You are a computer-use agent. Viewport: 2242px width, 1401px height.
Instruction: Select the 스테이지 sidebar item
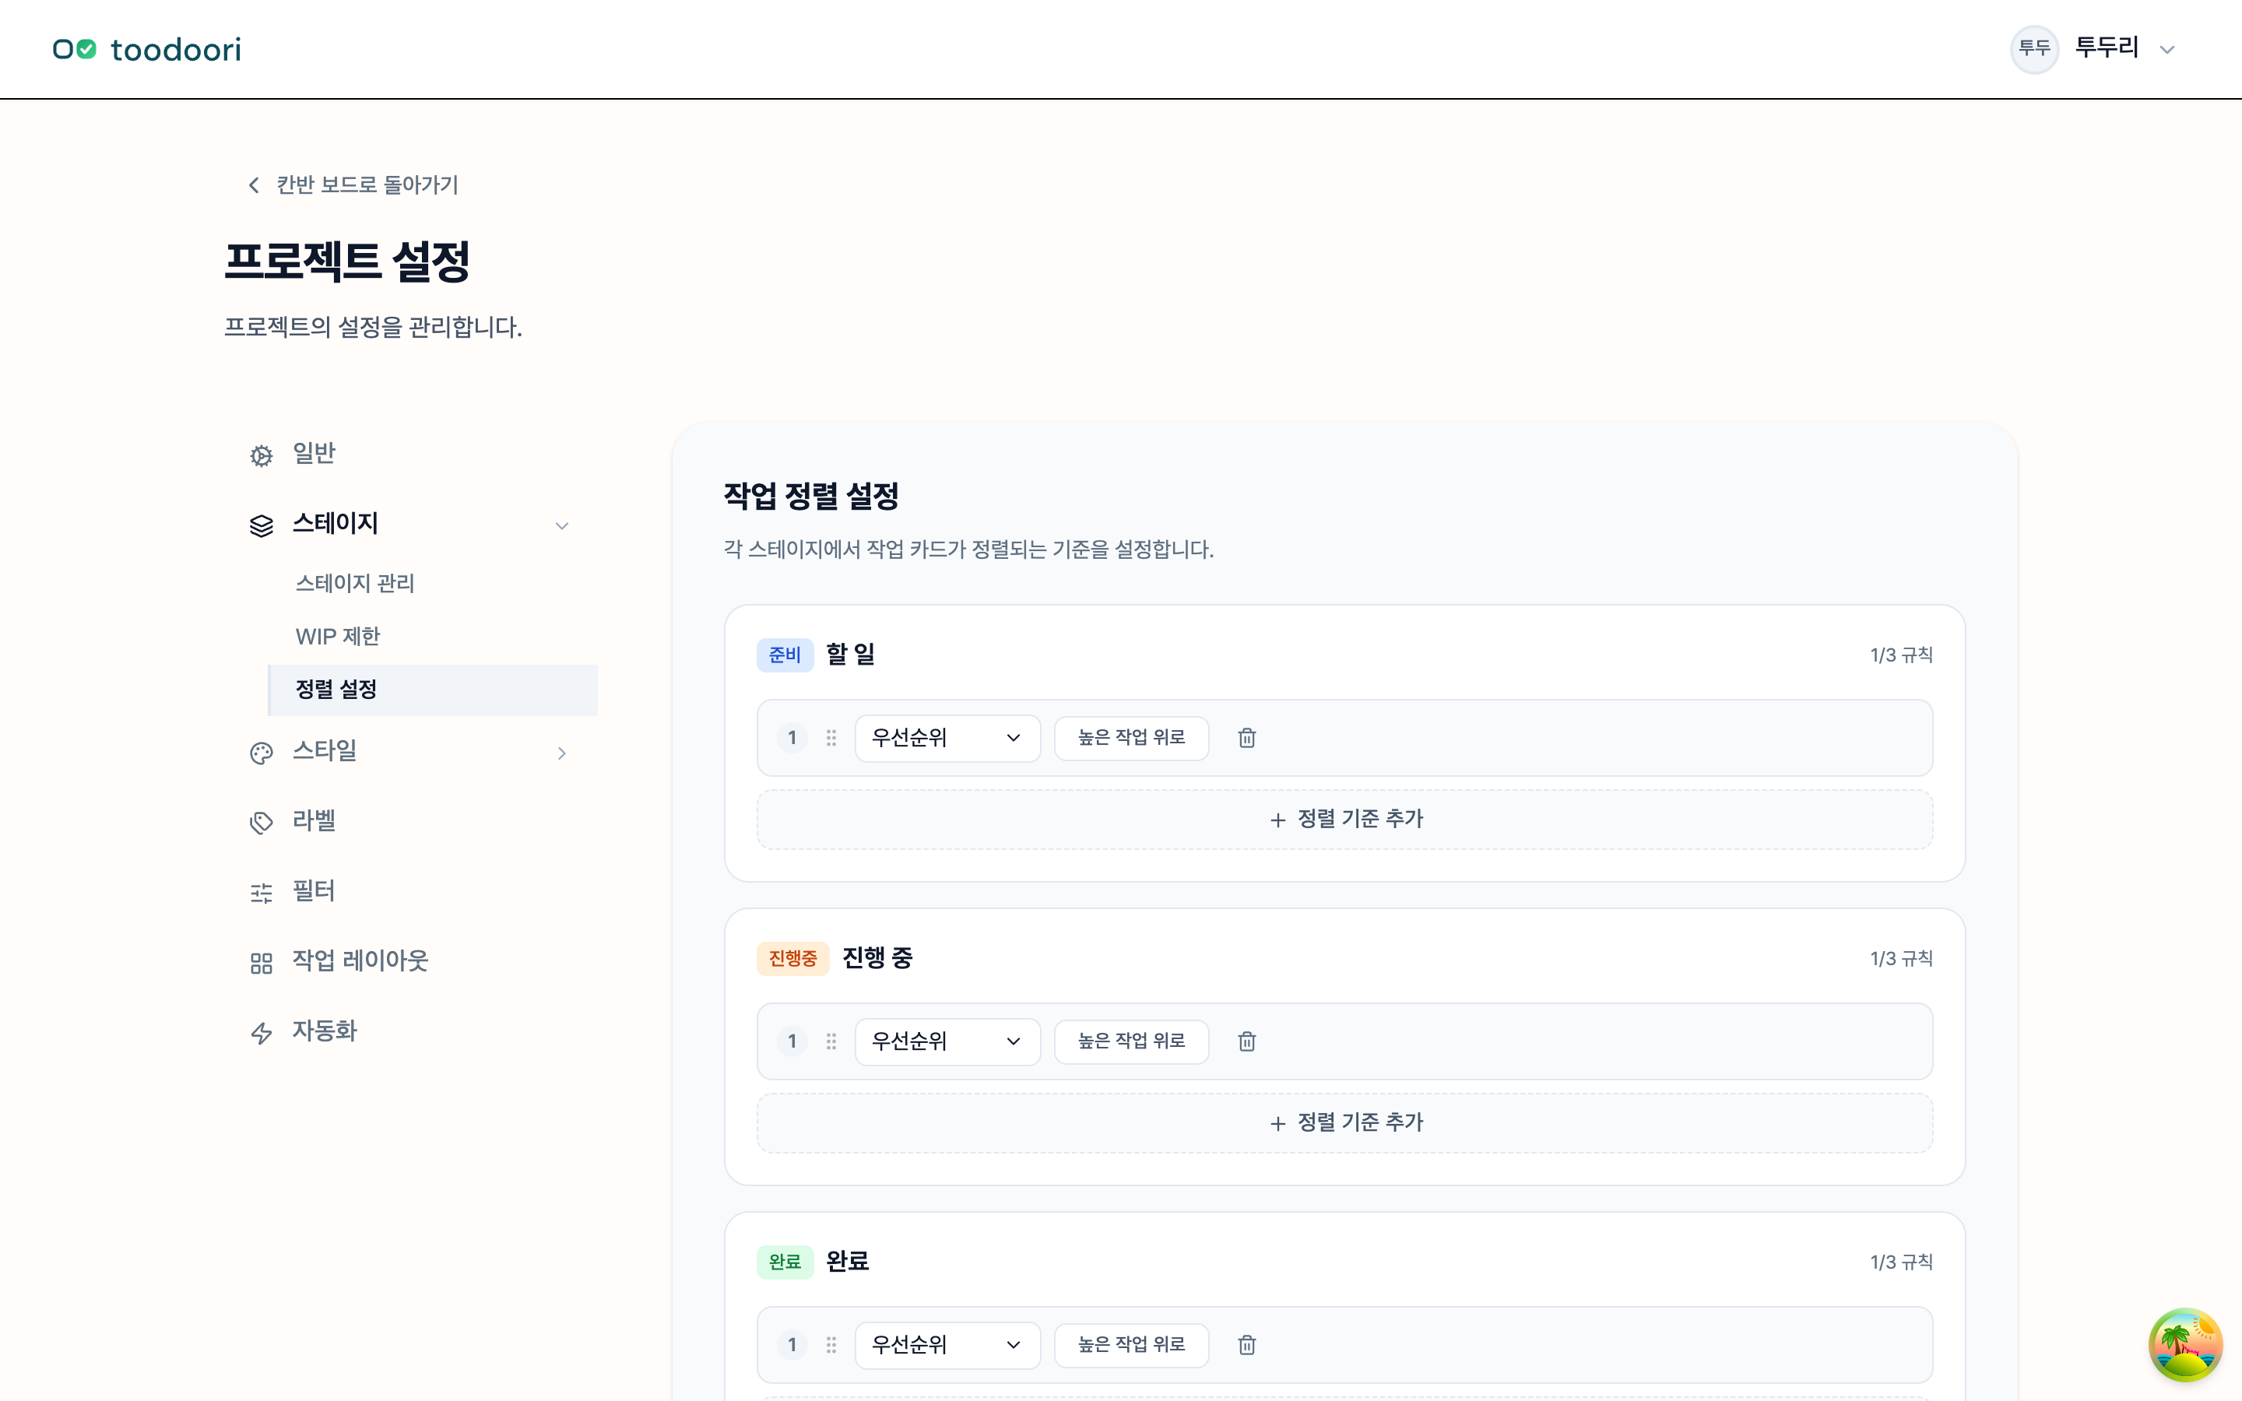tap(409, 525)
